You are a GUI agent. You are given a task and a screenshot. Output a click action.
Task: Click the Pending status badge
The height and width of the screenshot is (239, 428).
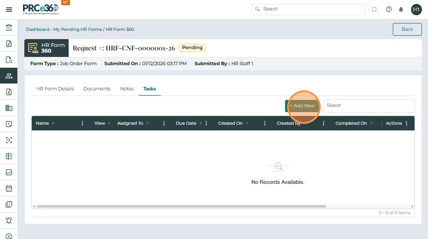click(x=192, y=48)
